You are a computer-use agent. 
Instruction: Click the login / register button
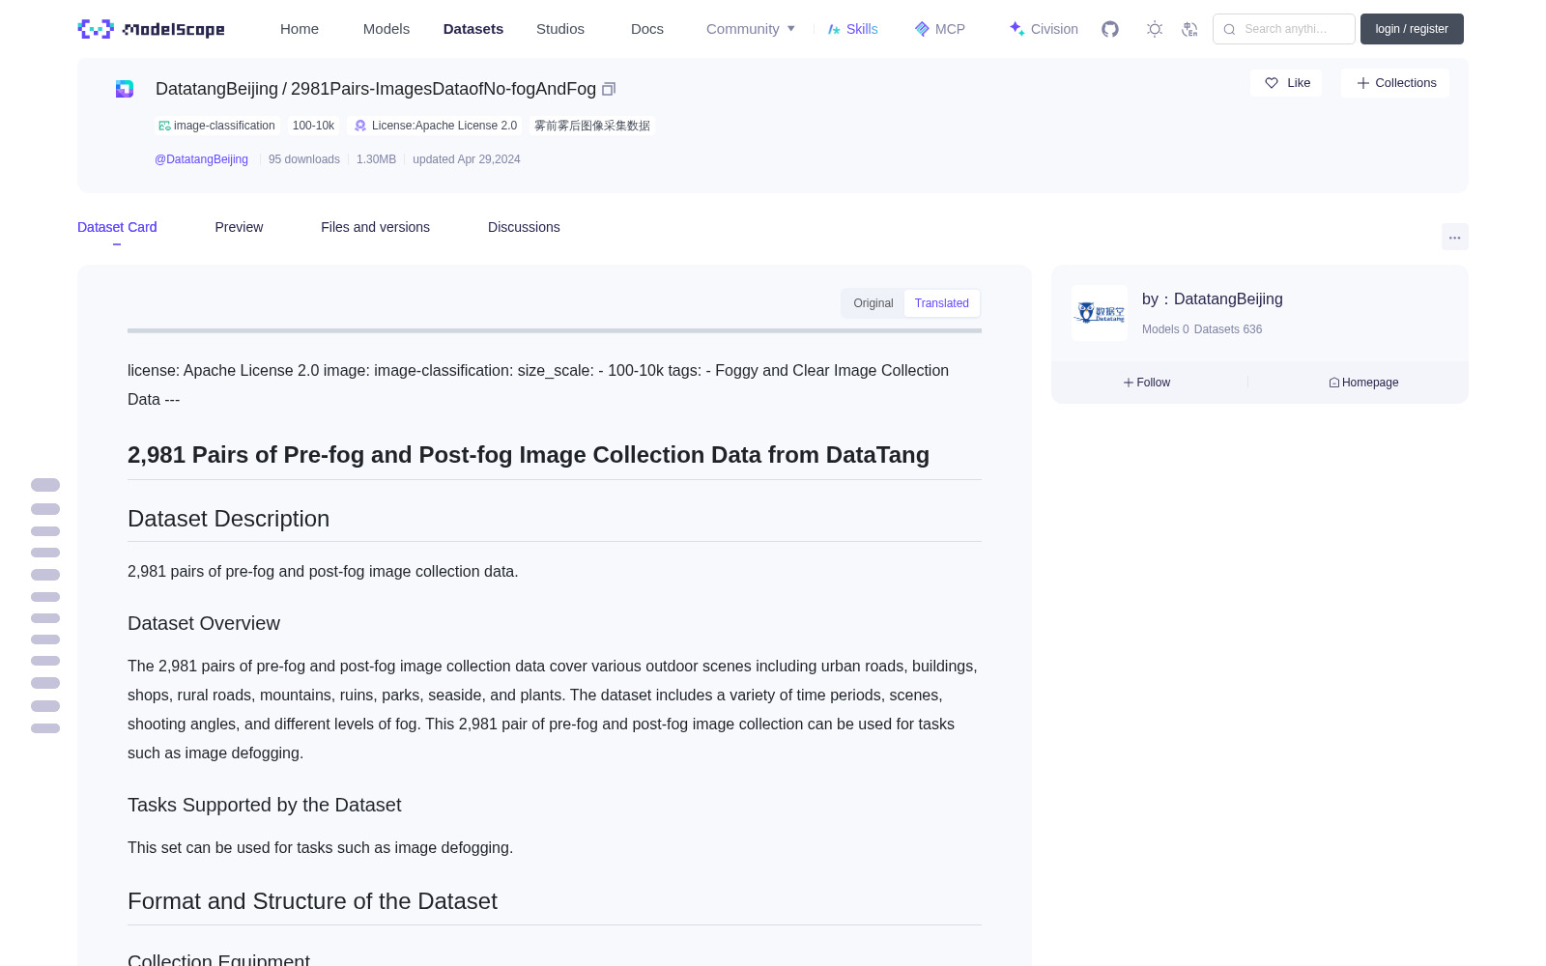pos(1412,29)
